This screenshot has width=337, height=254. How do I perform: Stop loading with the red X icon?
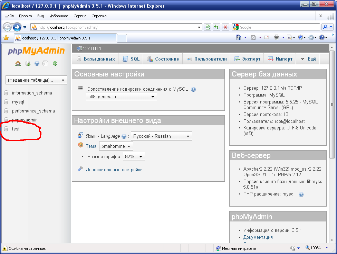[225, 27]
